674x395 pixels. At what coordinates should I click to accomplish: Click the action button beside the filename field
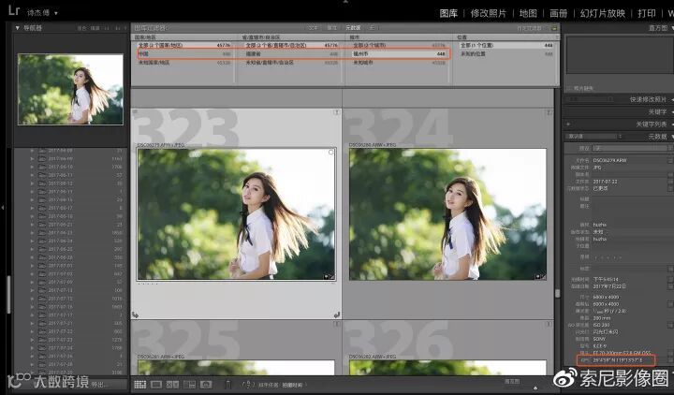pos(669,160)
